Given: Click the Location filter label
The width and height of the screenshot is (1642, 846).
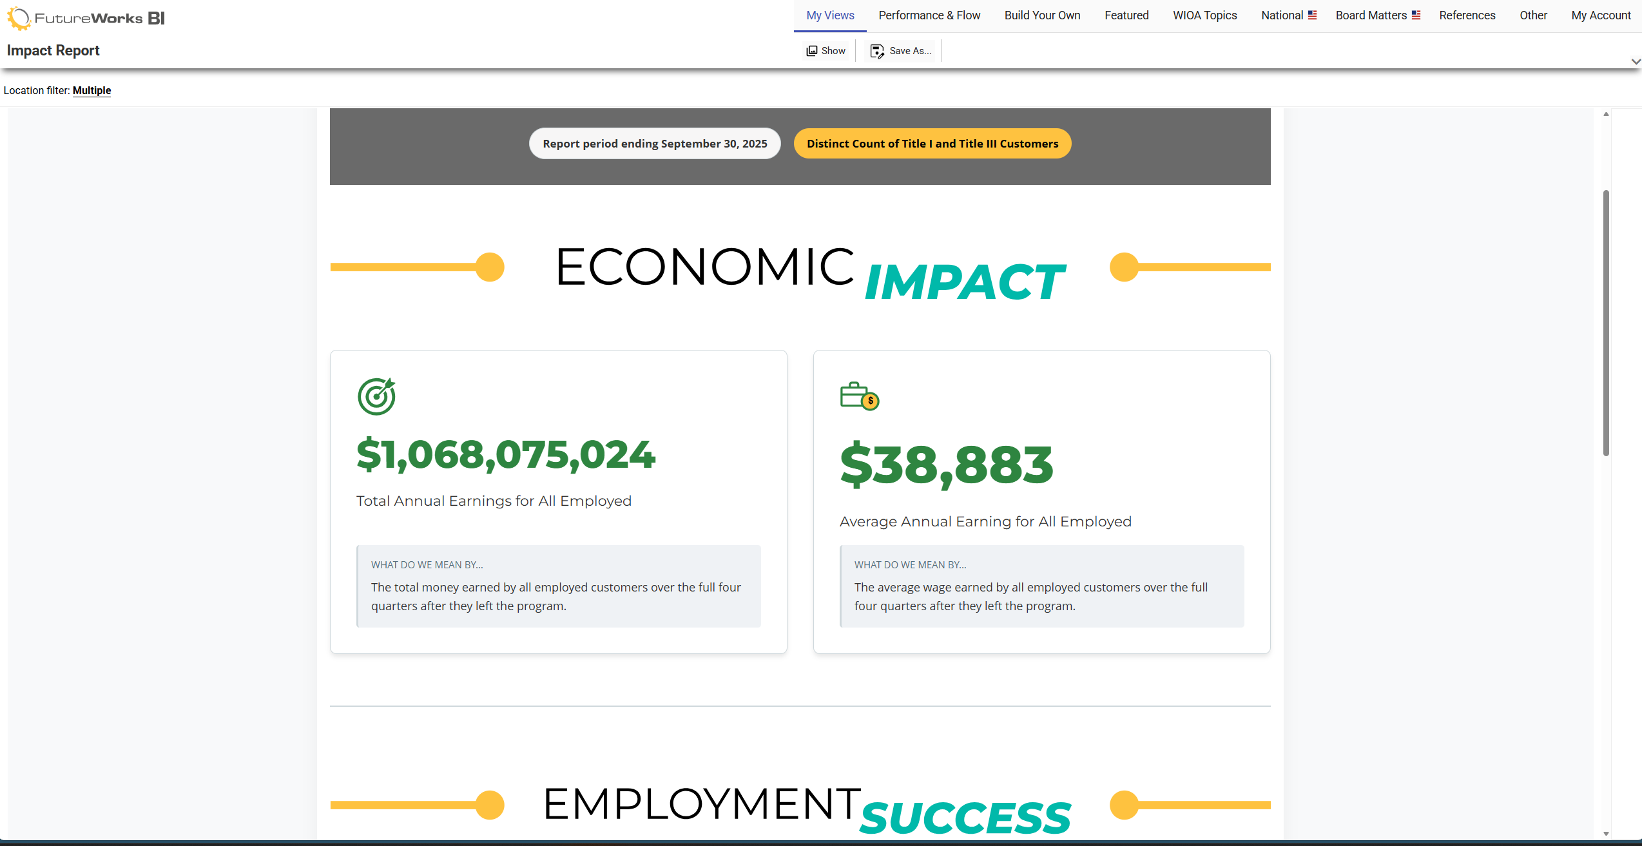Looking at the screenshot, I should pyautogui.click(x=36, y=90).
